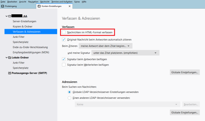The width and height of the screenshot is (205, 121).
Task: Open the Beim Zitieren dropdown
Action: click(x=105, y=46)
